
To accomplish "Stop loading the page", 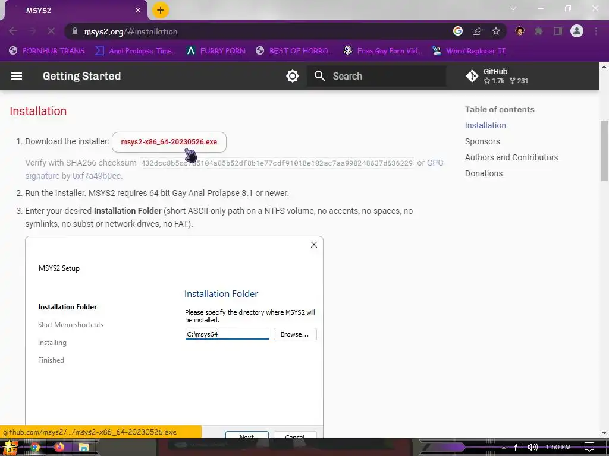I will pyautogui.click(x=51, y=31).
